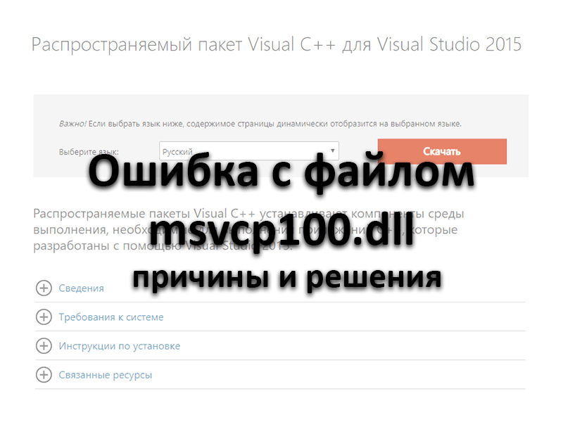Open the Связанные ресурсы link

[x=105, y=375]
